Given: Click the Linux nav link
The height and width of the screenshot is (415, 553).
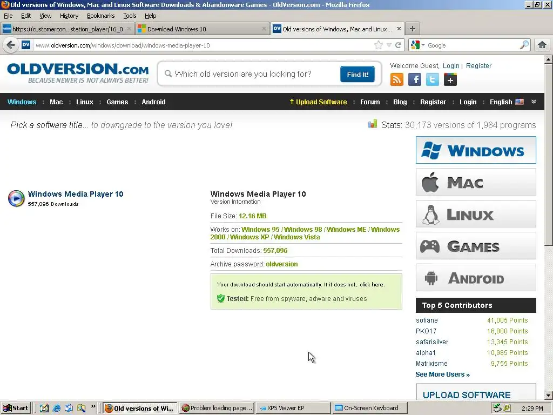Looking at the screenshot, I should (x=85, y=102).
